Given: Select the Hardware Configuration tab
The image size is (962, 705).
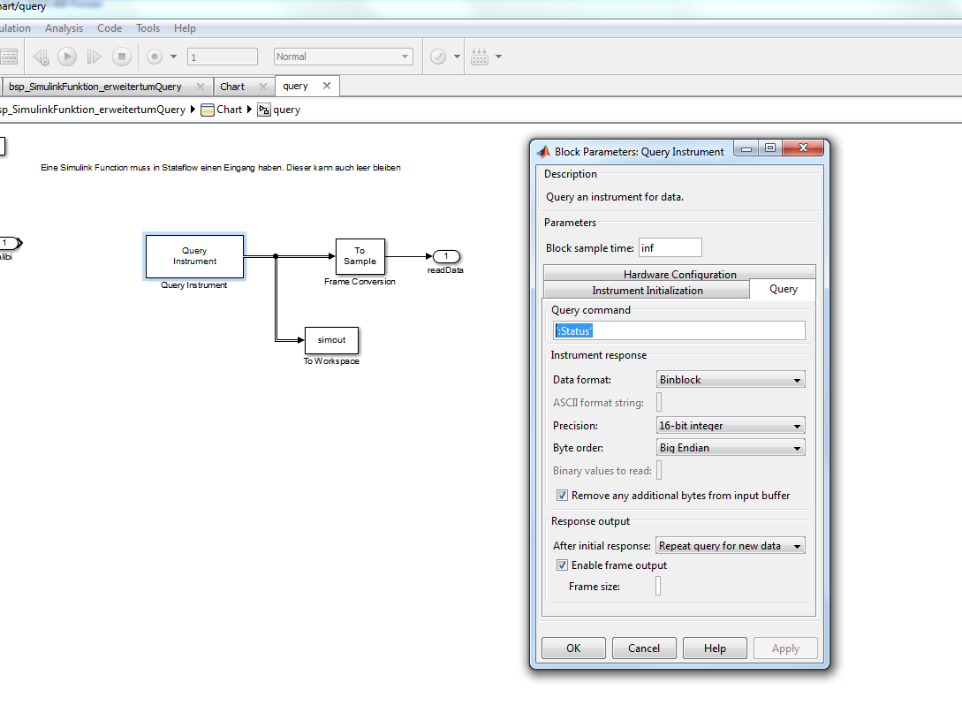Looking at the screenshot, I should pos(679,274).
